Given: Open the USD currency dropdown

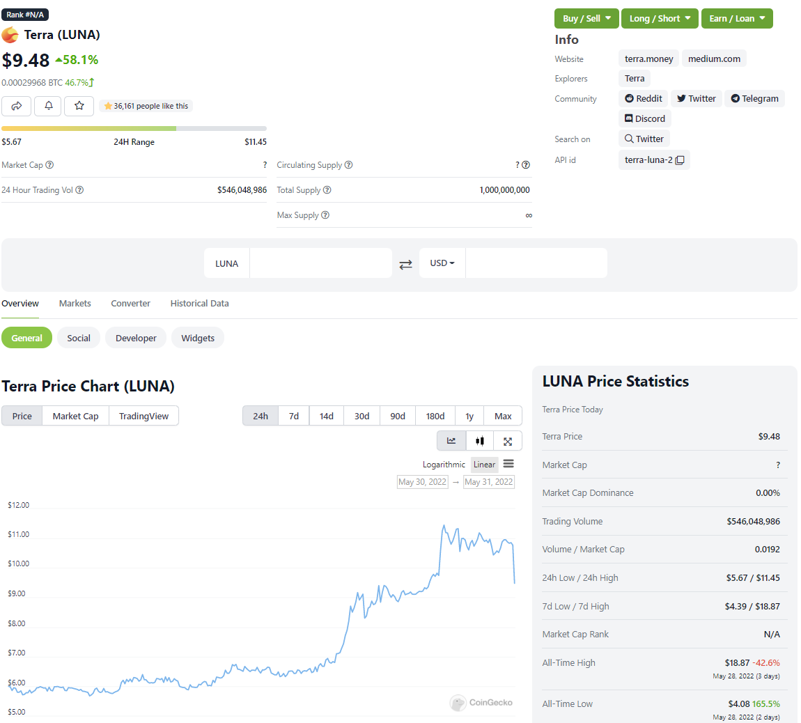Looking at the screenshot, I should pyautogui.click(x=442, y=263).
